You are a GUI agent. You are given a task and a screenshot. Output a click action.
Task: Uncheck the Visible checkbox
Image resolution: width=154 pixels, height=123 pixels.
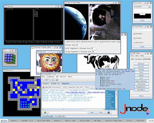134,38
